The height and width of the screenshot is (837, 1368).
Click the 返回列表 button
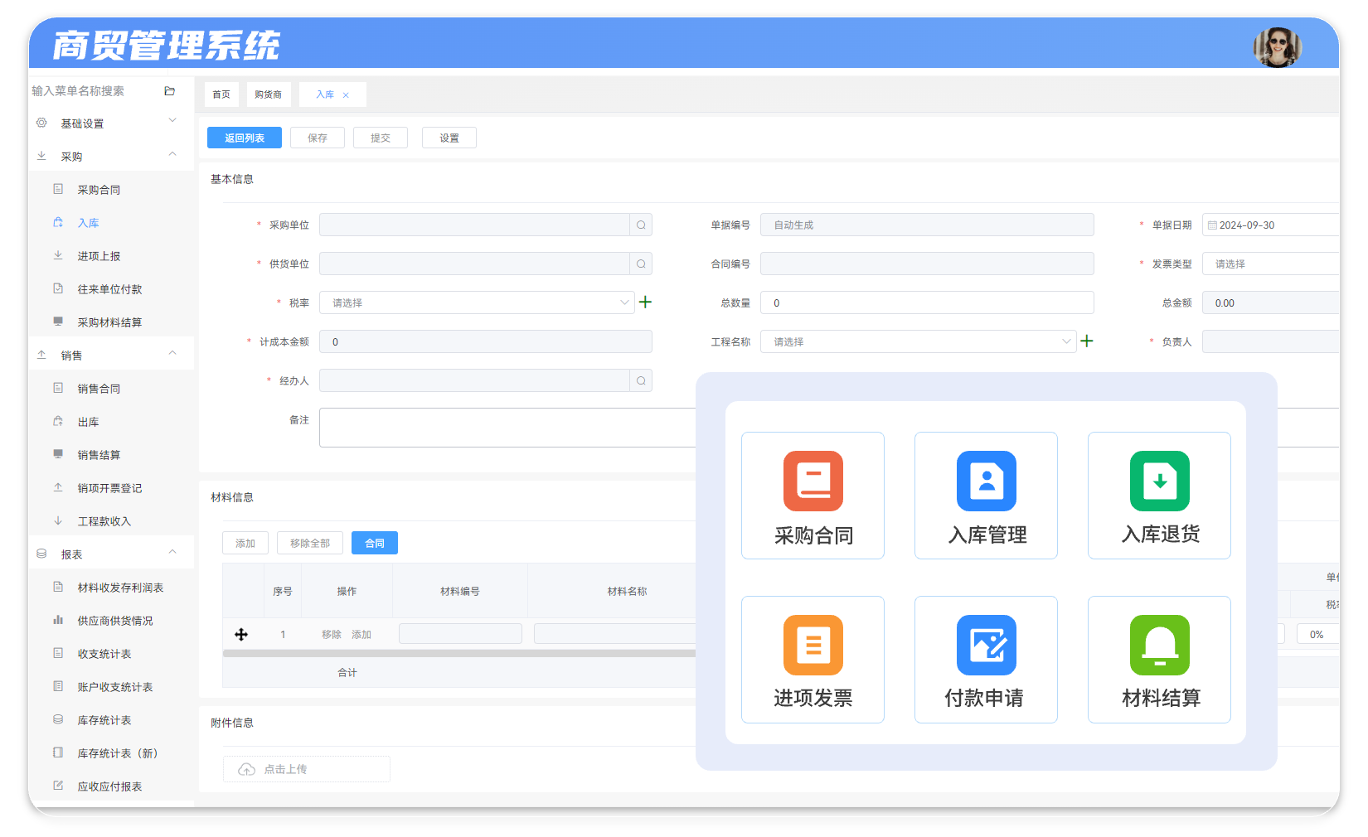coord(245,138)
